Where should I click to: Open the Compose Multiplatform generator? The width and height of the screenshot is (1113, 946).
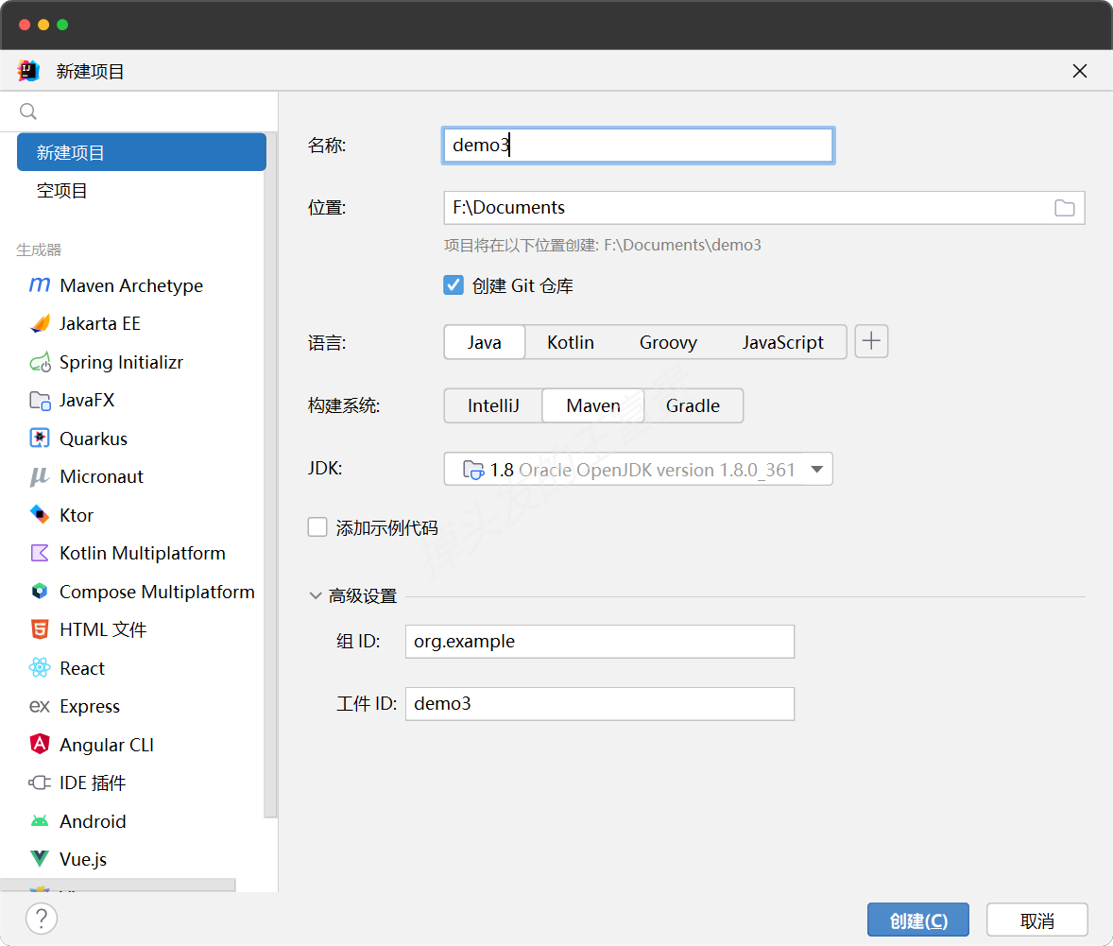[156, 592]
